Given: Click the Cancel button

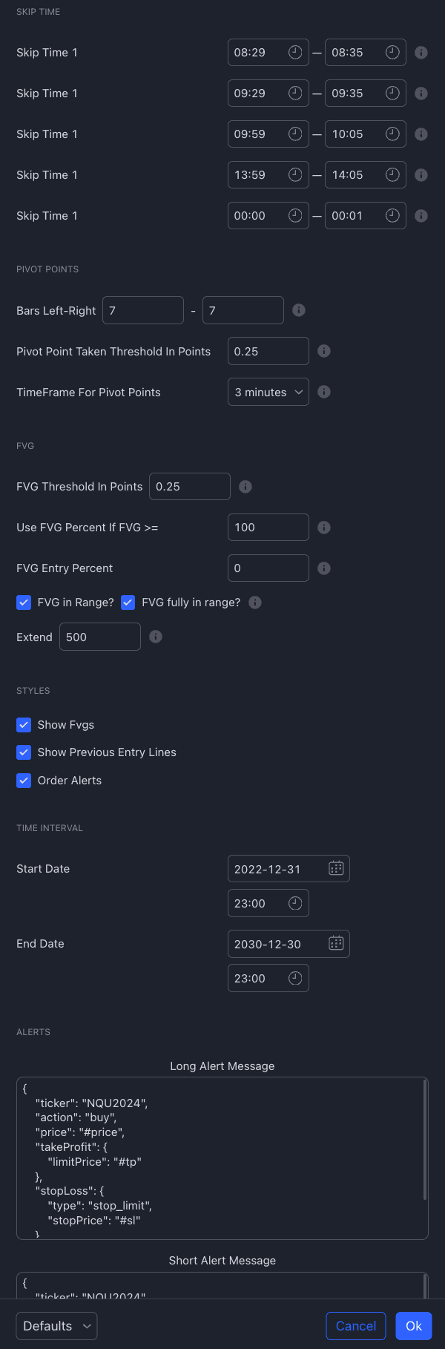Looking at the screenshot, I should pyautogui.click(x=356, y=1326).
